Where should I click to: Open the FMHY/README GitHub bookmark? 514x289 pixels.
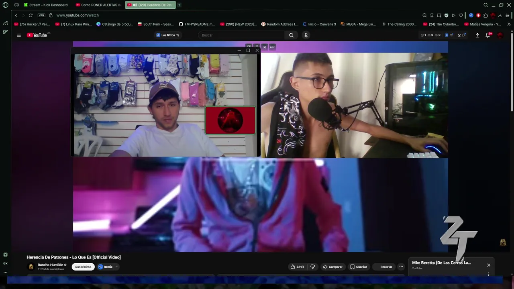tap(197, 24)
